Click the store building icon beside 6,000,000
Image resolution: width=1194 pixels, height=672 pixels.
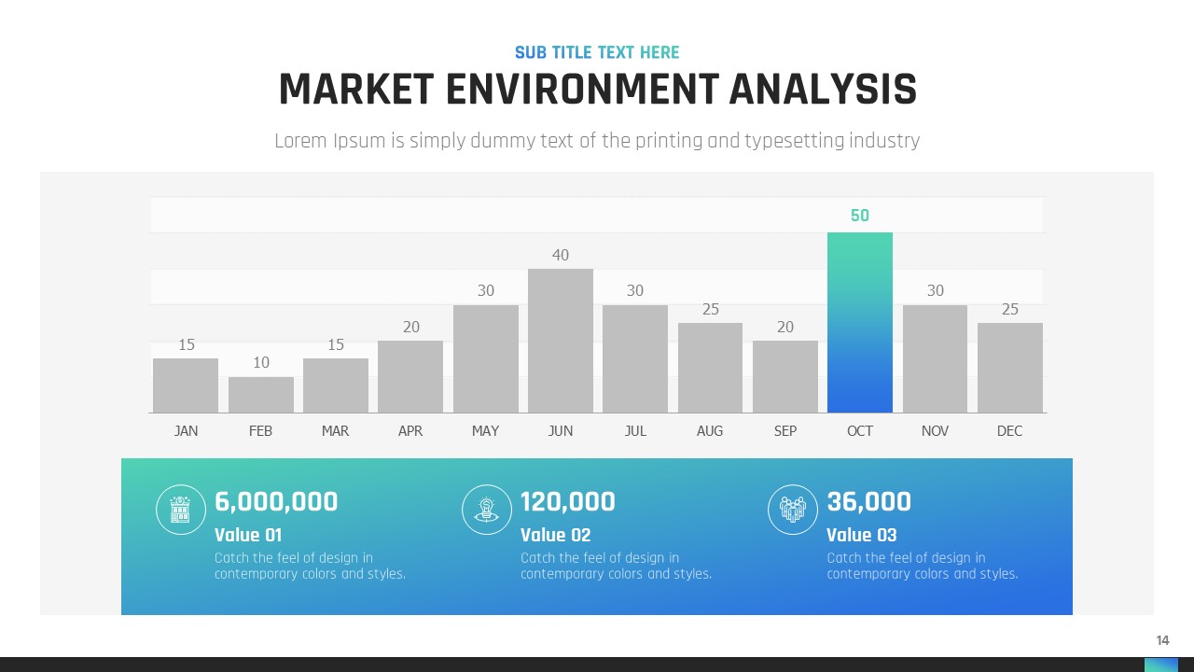click(180, 510)
